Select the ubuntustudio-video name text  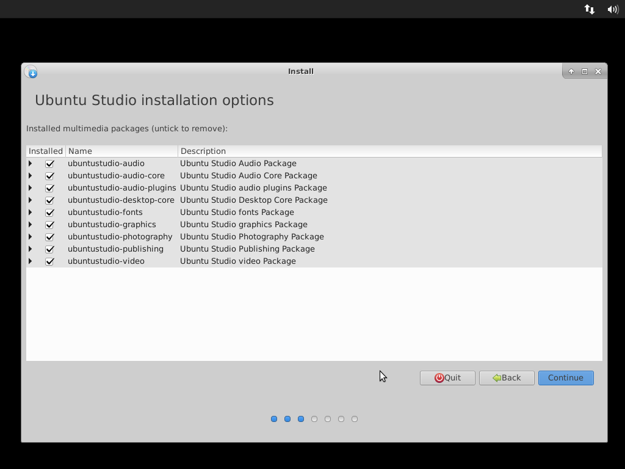click(x=106, y=261)
